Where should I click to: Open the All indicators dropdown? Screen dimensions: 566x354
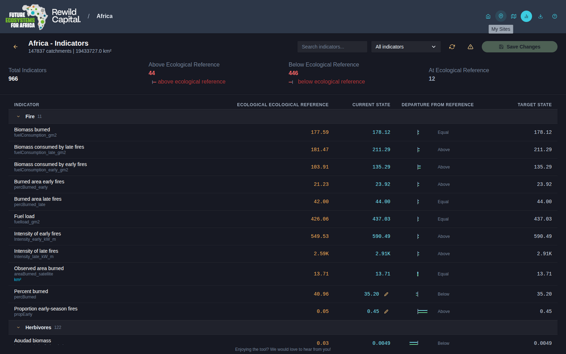point(406,47)
